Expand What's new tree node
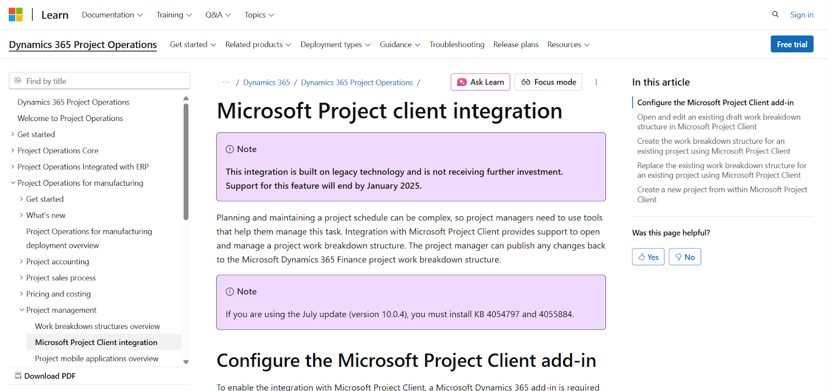Screen dimensions: 828x391 (21, 215)
